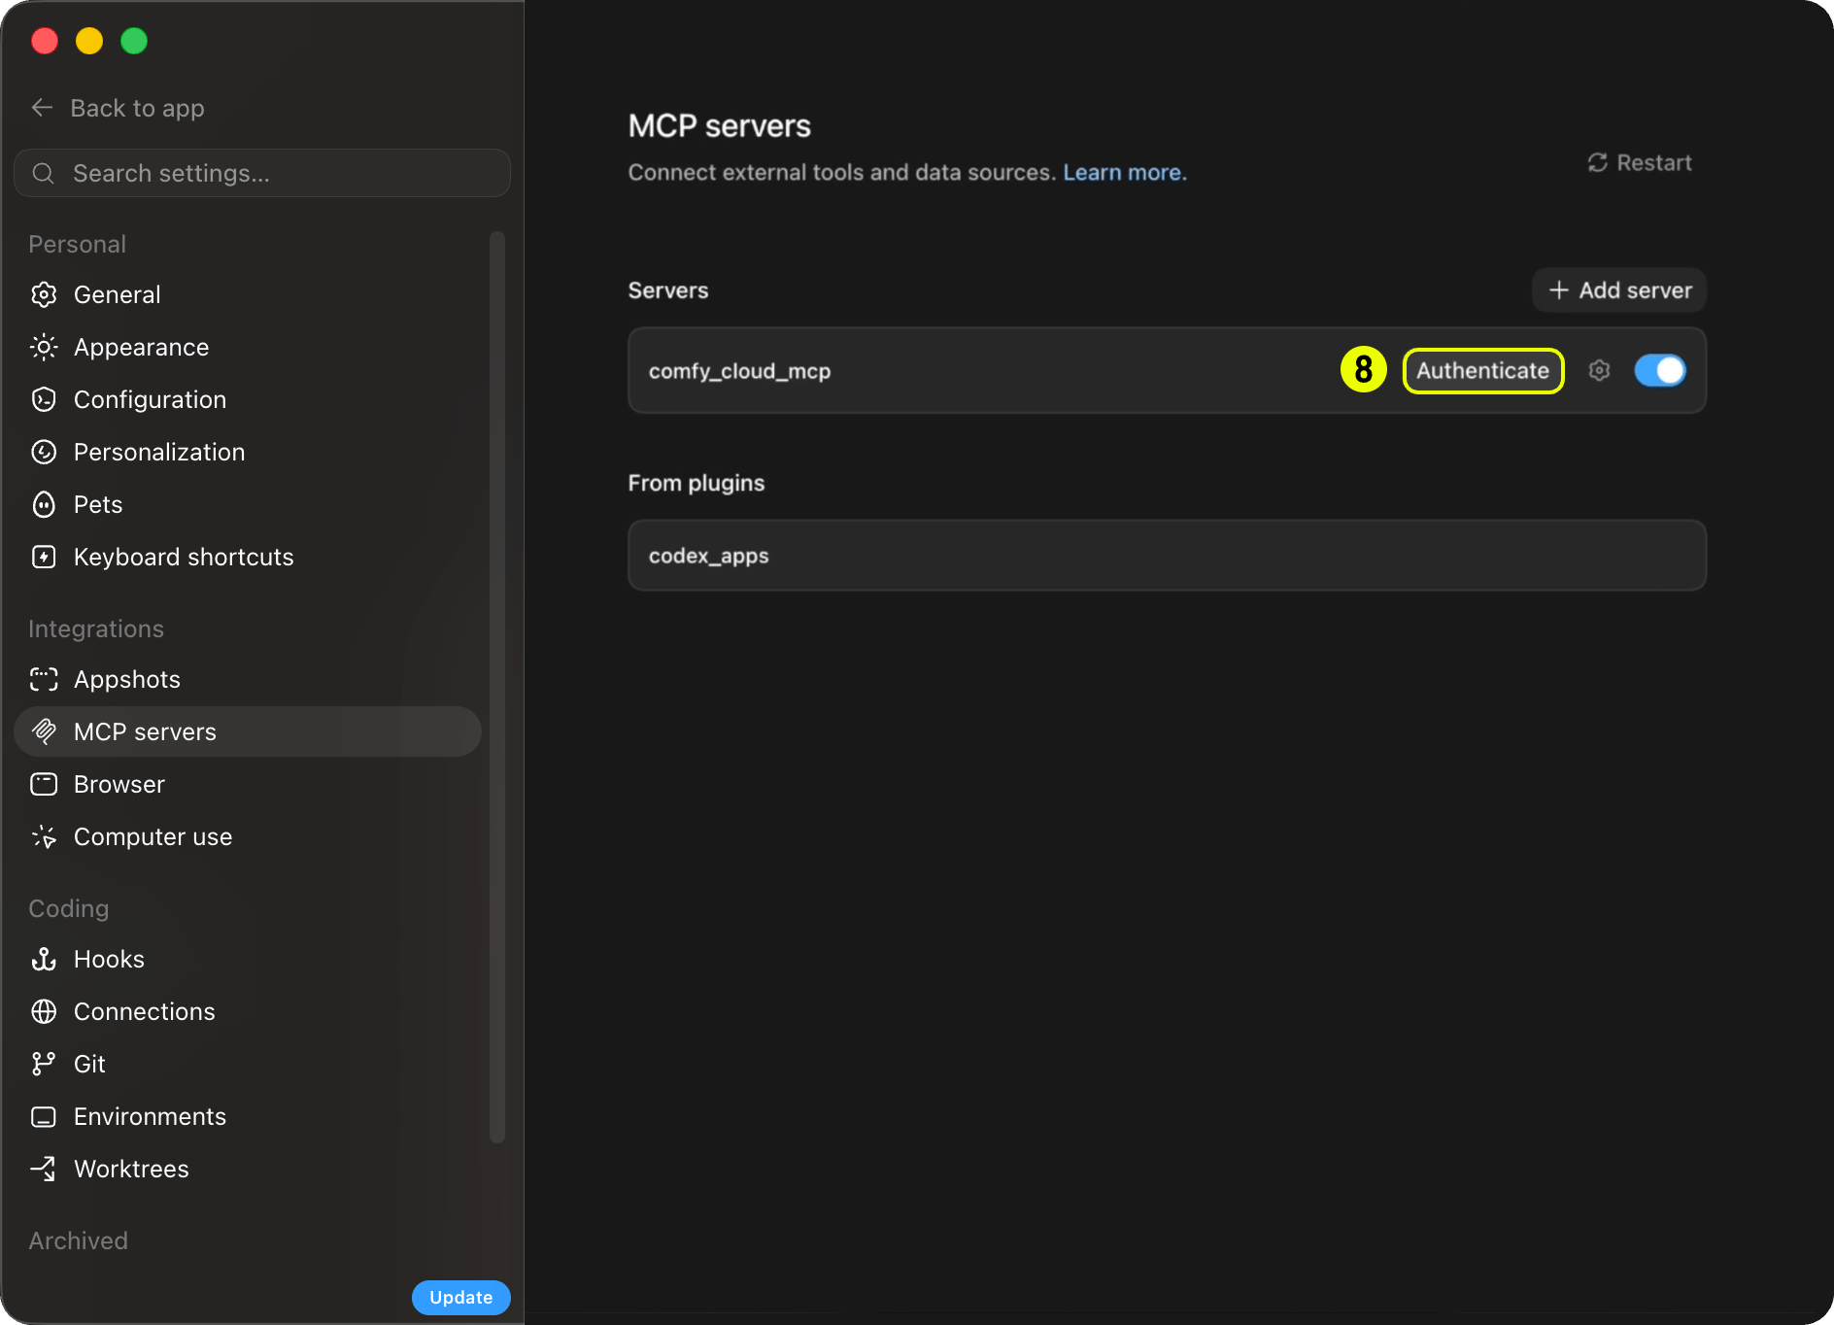The height and width of the screenshot is (1325, 1834).
Task: Select Git in sidebar
Action: tap(248, 1064)
